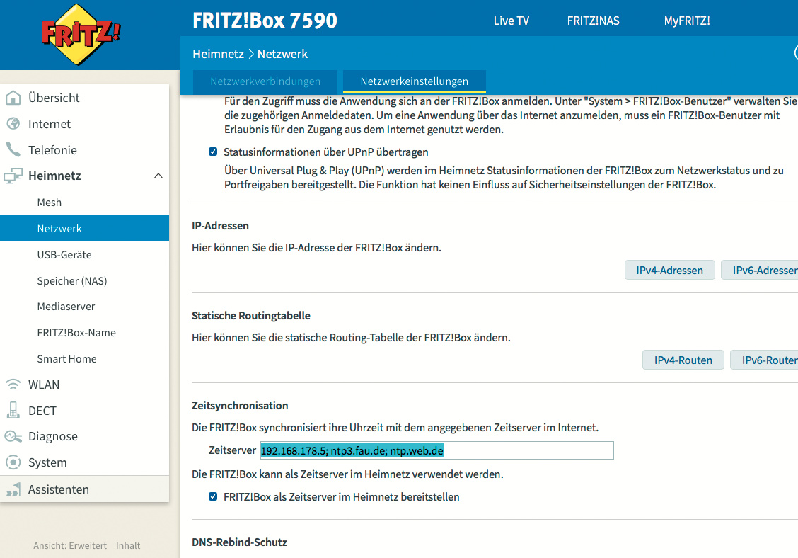Click the Zeitserver input field
Viewport: 798px width, 558px height.
(436, 450)
